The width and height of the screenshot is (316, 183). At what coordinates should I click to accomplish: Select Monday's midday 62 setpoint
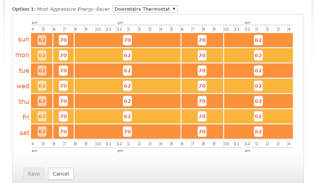127,55
